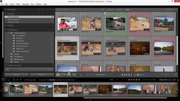The height and width of the screenshot is (101, 180).
Task: Switch to Loupe view in toolbar
Action: pos(63,75)
